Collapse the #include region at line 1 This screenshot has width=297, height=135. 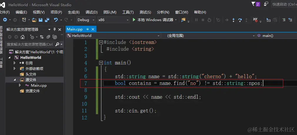pos(101,42)
